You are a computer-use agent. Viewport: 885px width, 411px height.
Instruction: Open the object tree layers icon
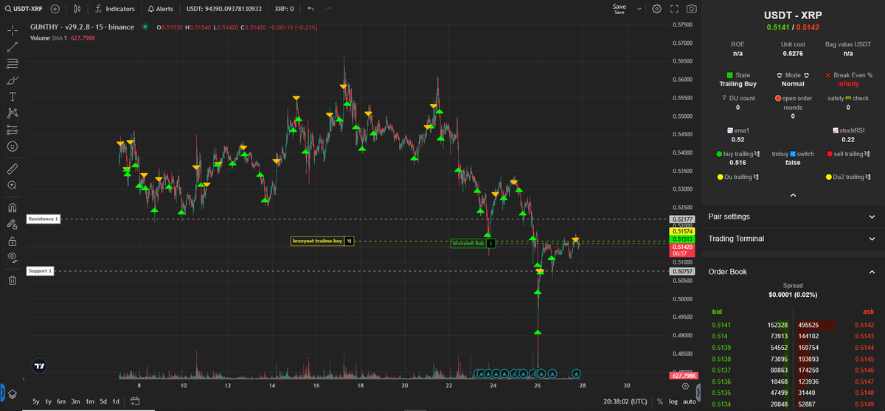pos(11,394)
